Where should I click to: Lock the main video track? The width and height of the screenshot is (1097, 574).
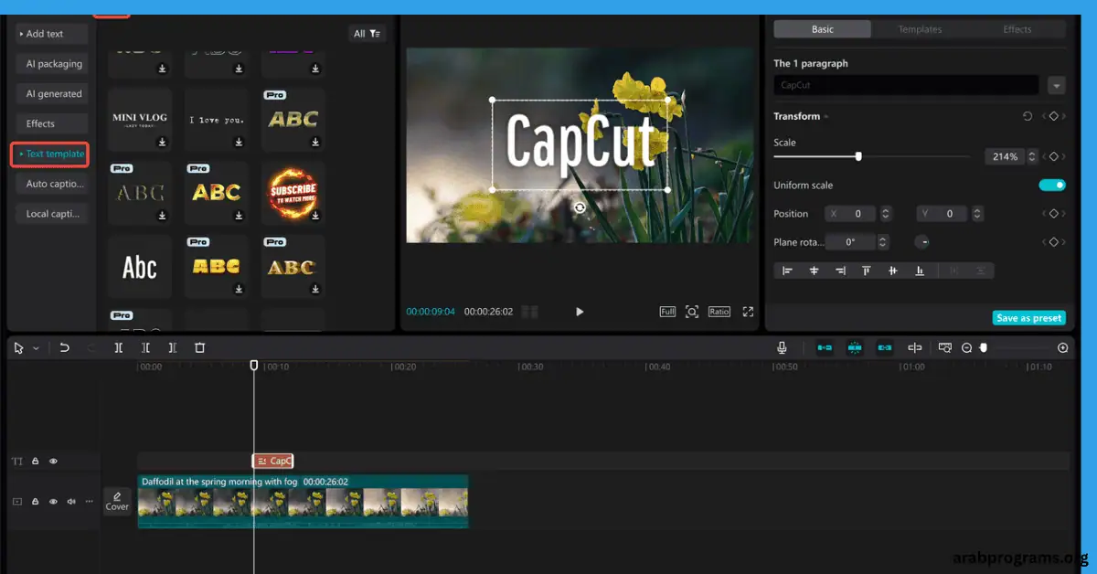coord(36,502)
